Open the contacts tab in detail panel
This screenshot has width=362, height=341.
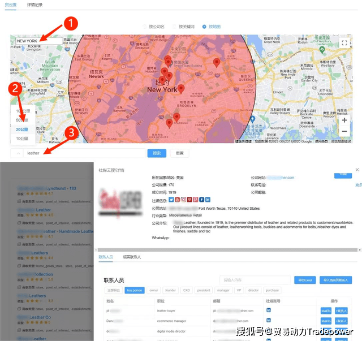coord(106,257)
